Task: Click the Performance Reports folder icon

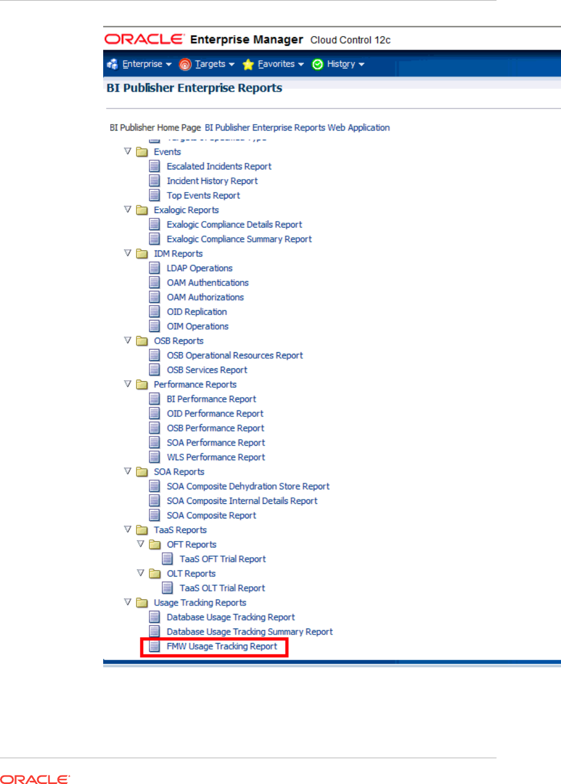Action: (x=142, y=384)
